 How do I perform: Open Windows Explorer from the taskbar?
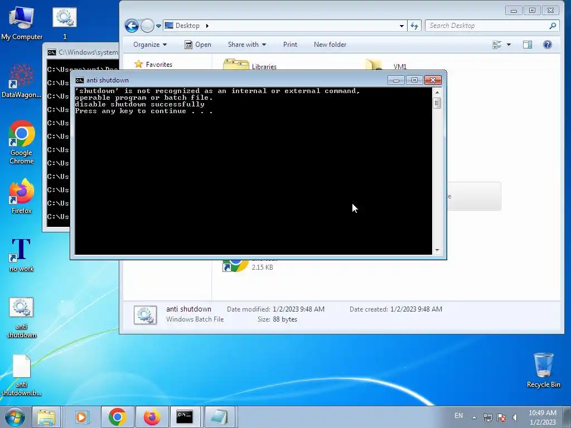point(46,417)
